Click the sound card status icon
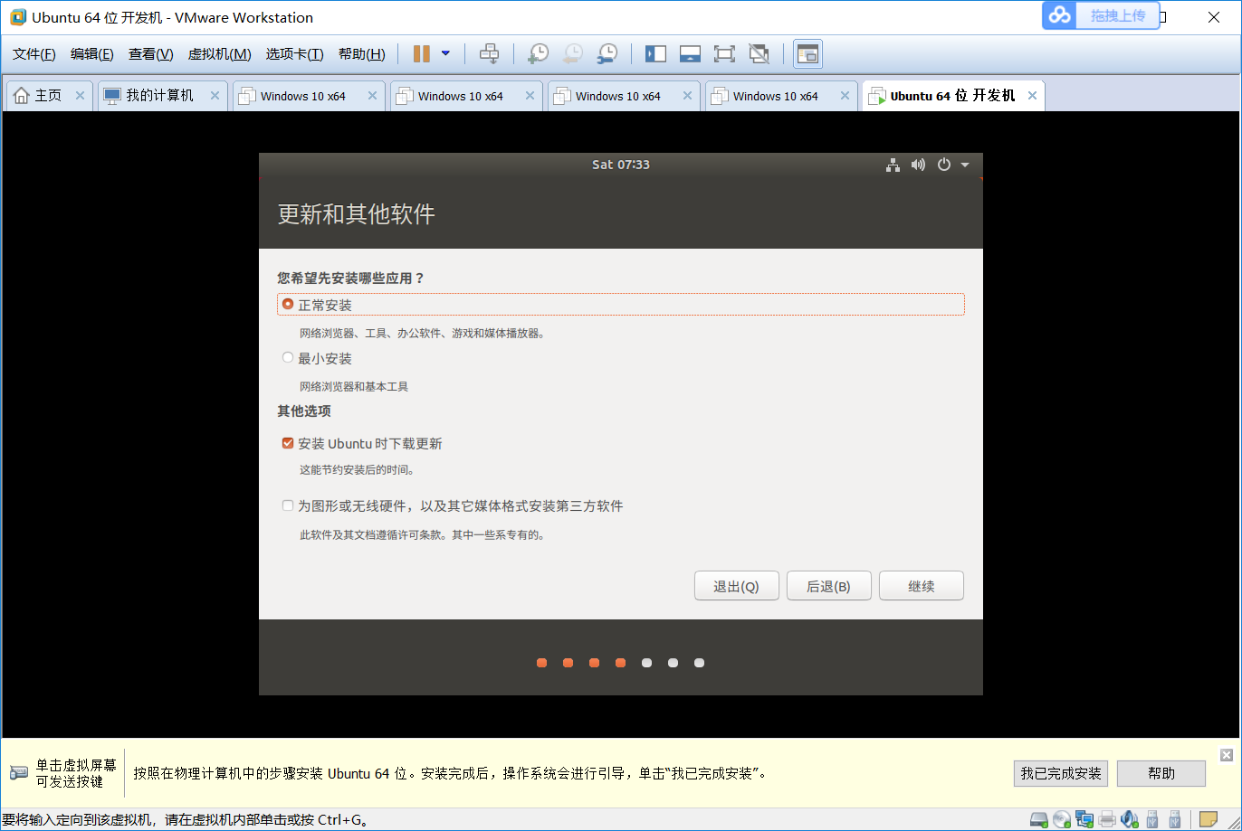 click(x=1129, y=820)
